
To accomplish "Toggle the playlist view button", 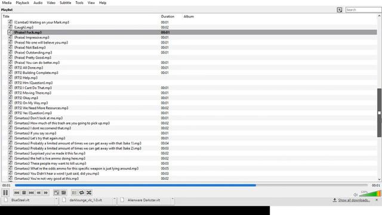I will click(x=74, y=193).
